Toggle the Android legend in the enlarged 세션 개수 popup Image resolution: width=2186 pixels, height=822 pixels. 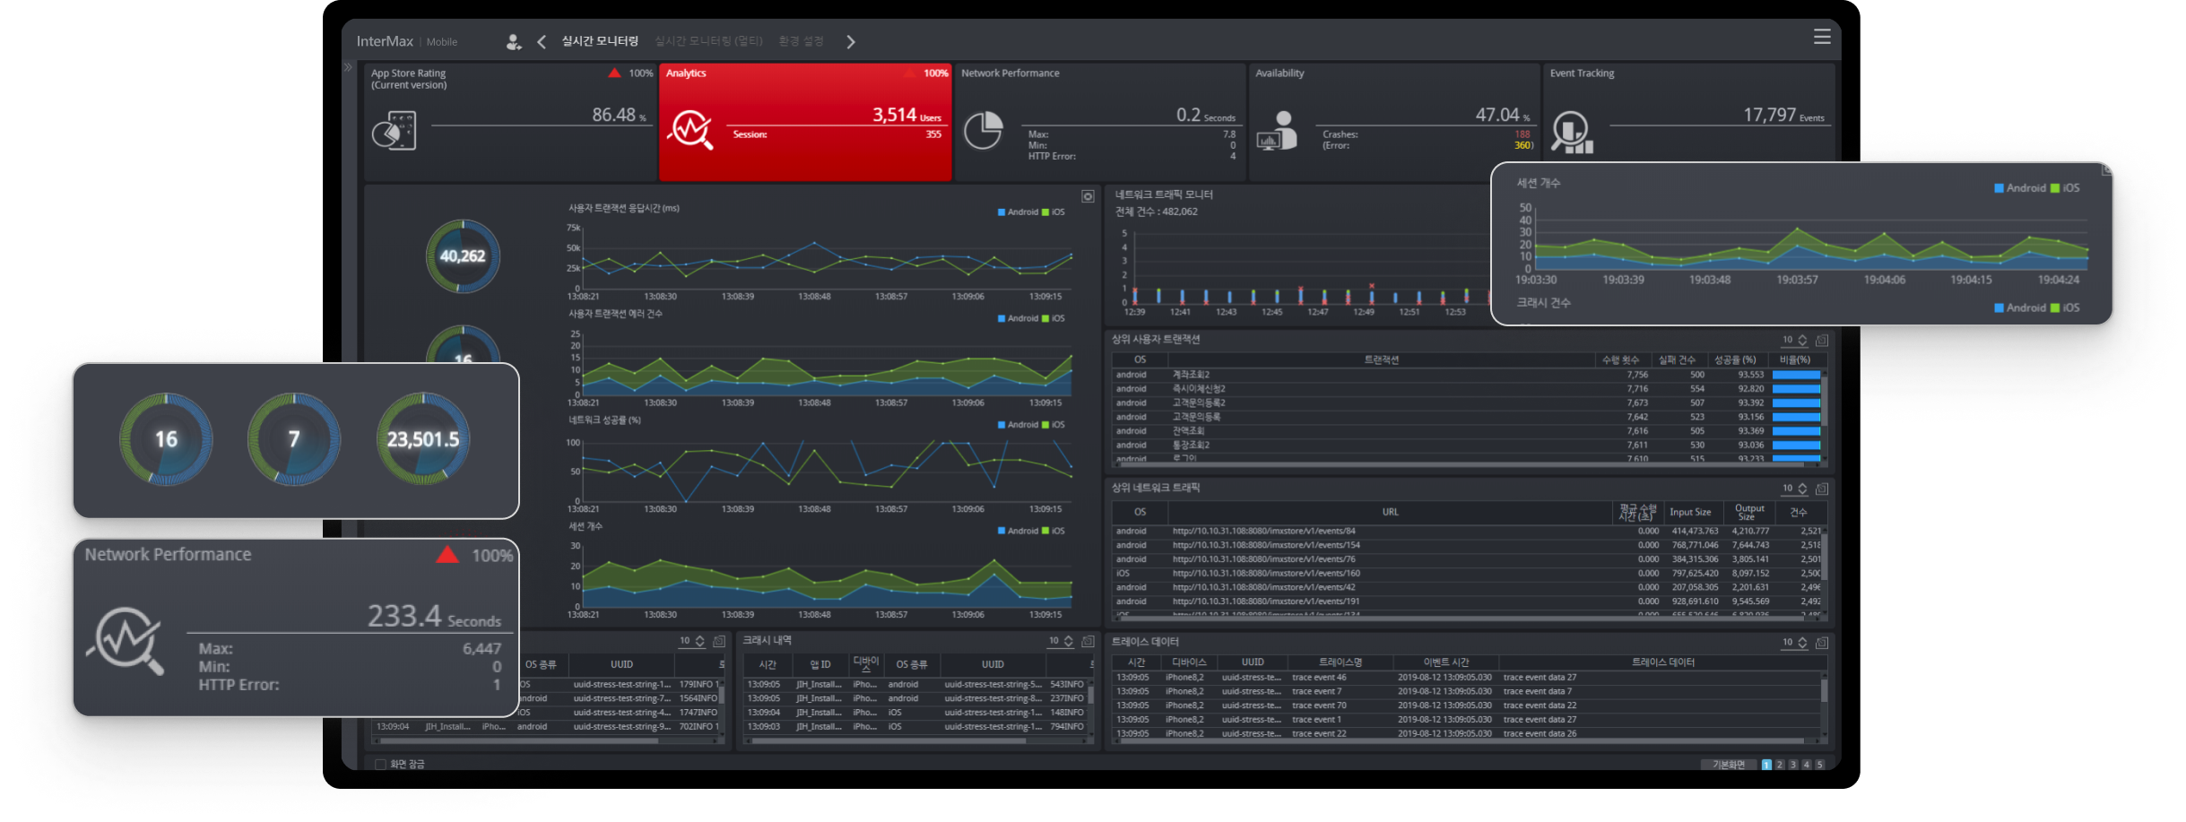pos(2020,188)
